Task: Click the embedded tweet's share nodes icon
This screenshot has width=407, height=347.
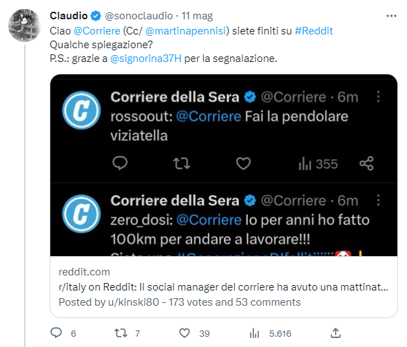Action: pos(366,163)
